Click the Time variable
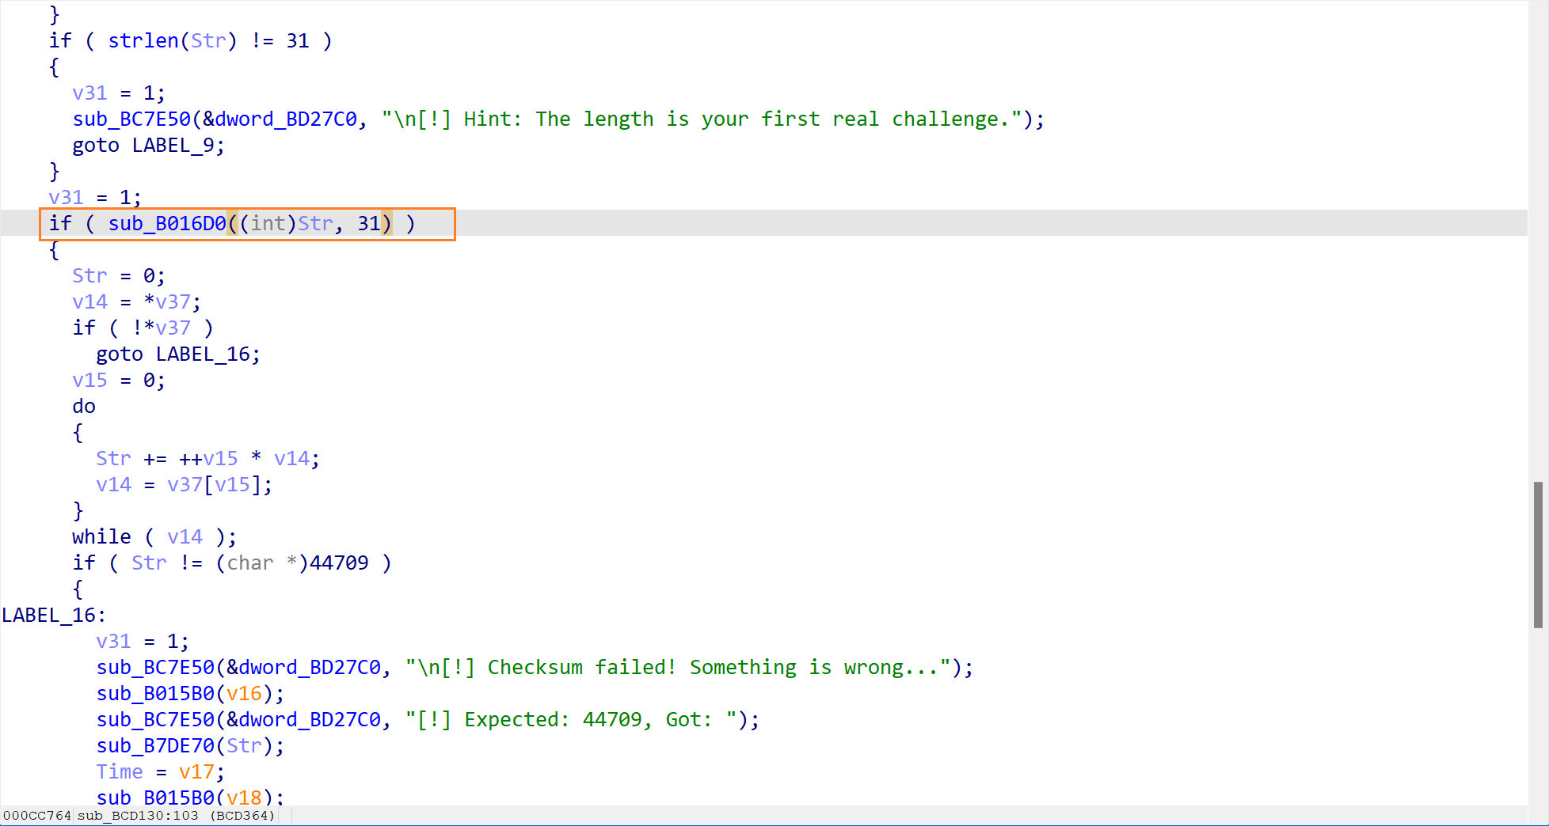 [120, 772]
